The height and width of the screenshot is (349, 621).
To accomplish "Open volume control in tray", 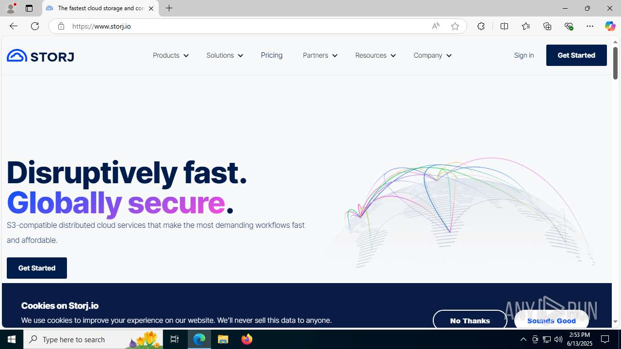I will (x=558, y=339).
